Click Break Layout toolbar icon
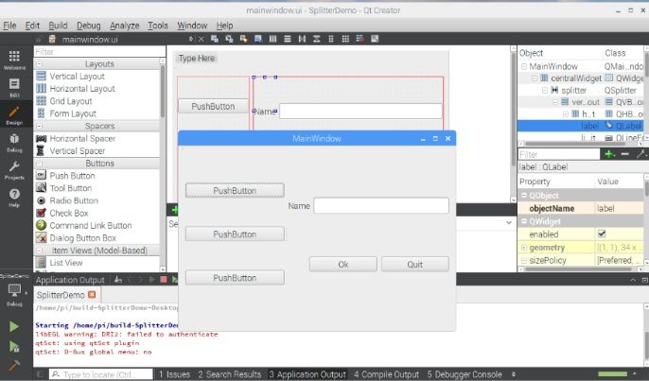The height and width of the screenshot is (381, 649). coord(360,39)
